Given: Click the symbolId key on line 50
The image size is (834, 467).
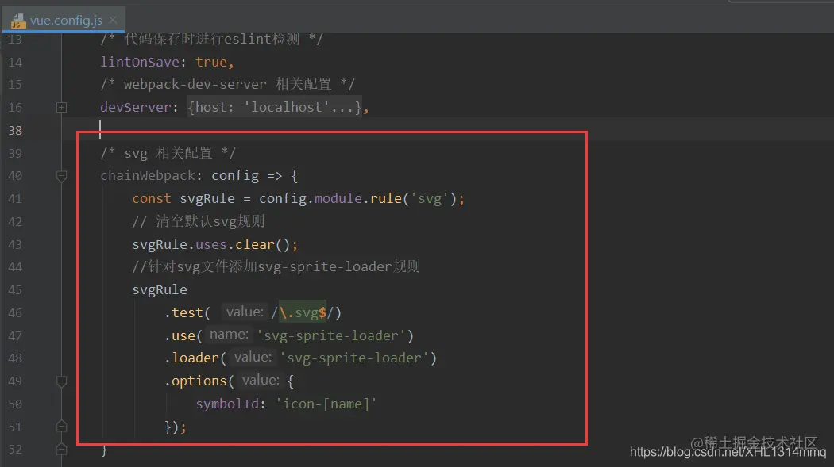Looking at the screenshot, I should (227, 404).
